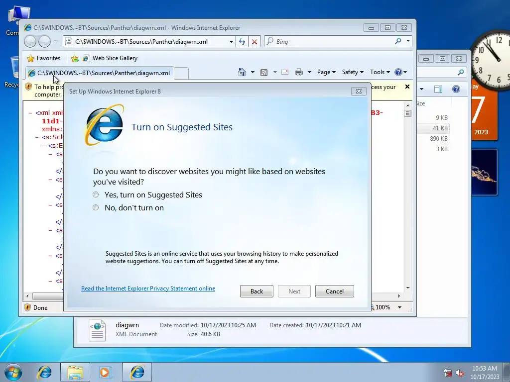Click the Explorer window search magnifier icon
The image size is (510, 382).
(461, 72)
